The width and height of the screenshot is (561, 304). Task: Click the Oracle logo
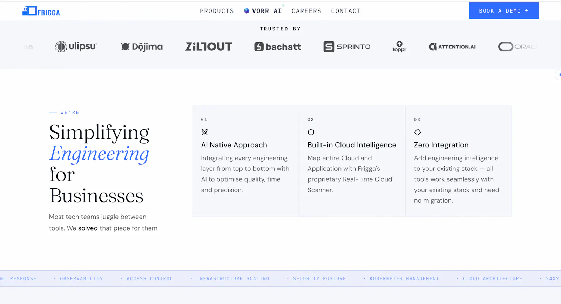coord(518,47)
